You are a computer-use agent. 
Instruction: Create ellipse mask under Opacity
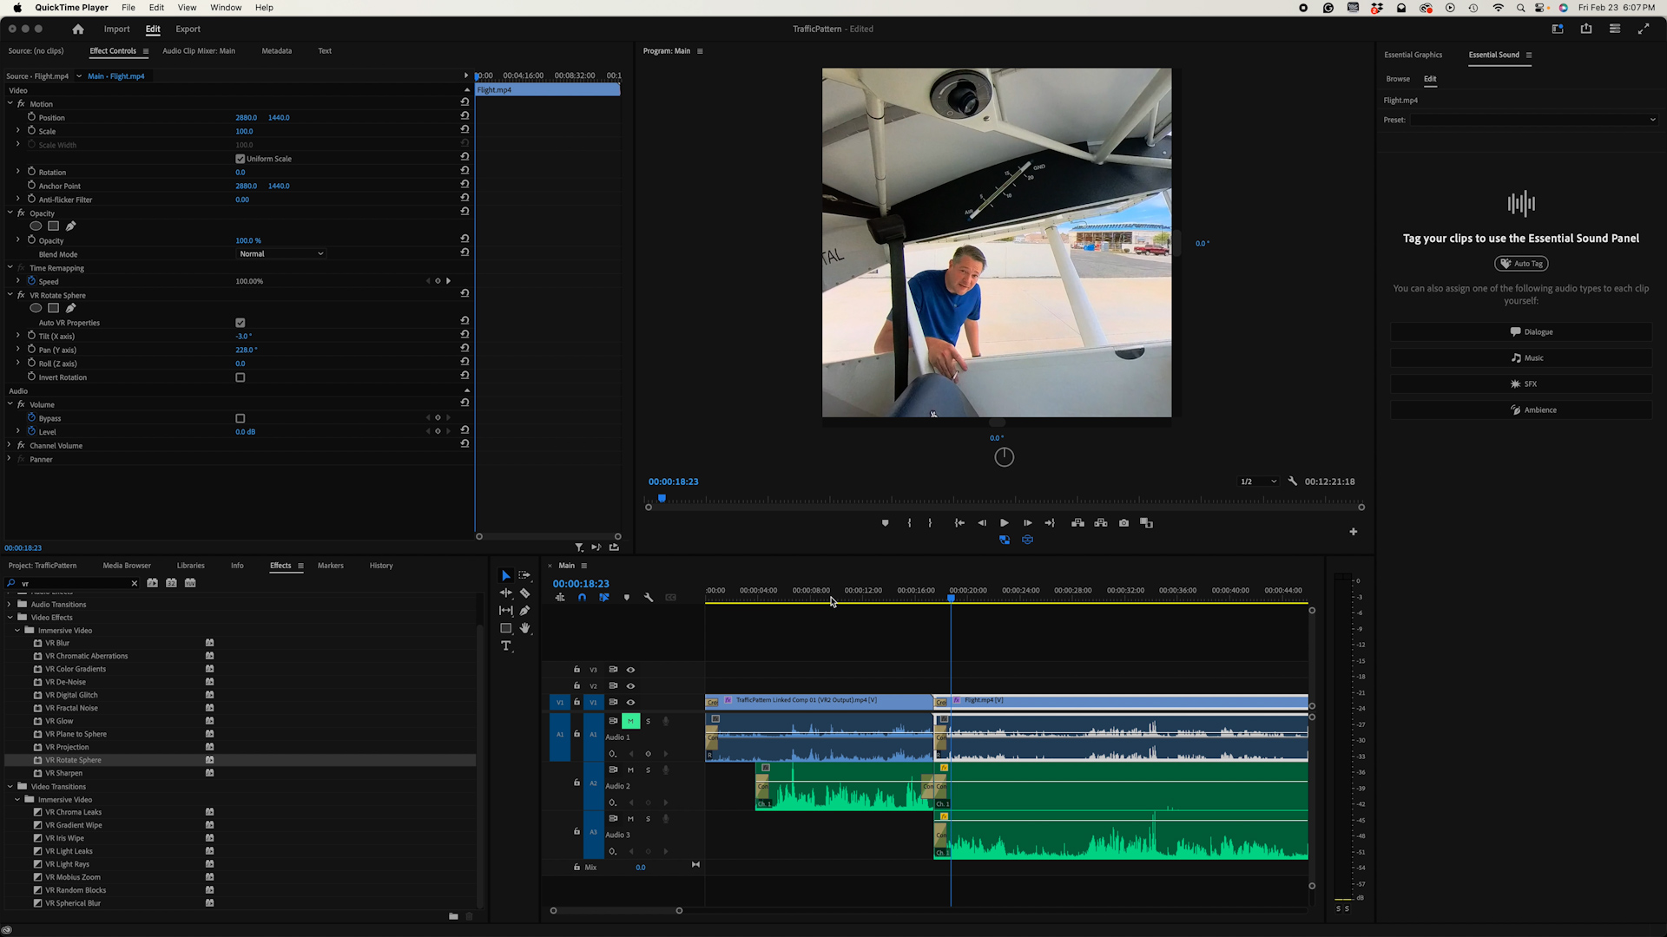point(36,226)
